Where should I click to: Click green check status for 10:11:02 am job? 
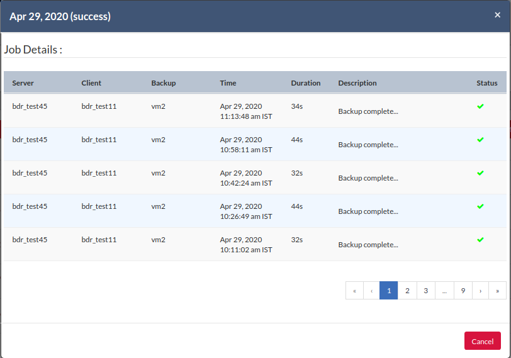[480, 240]
